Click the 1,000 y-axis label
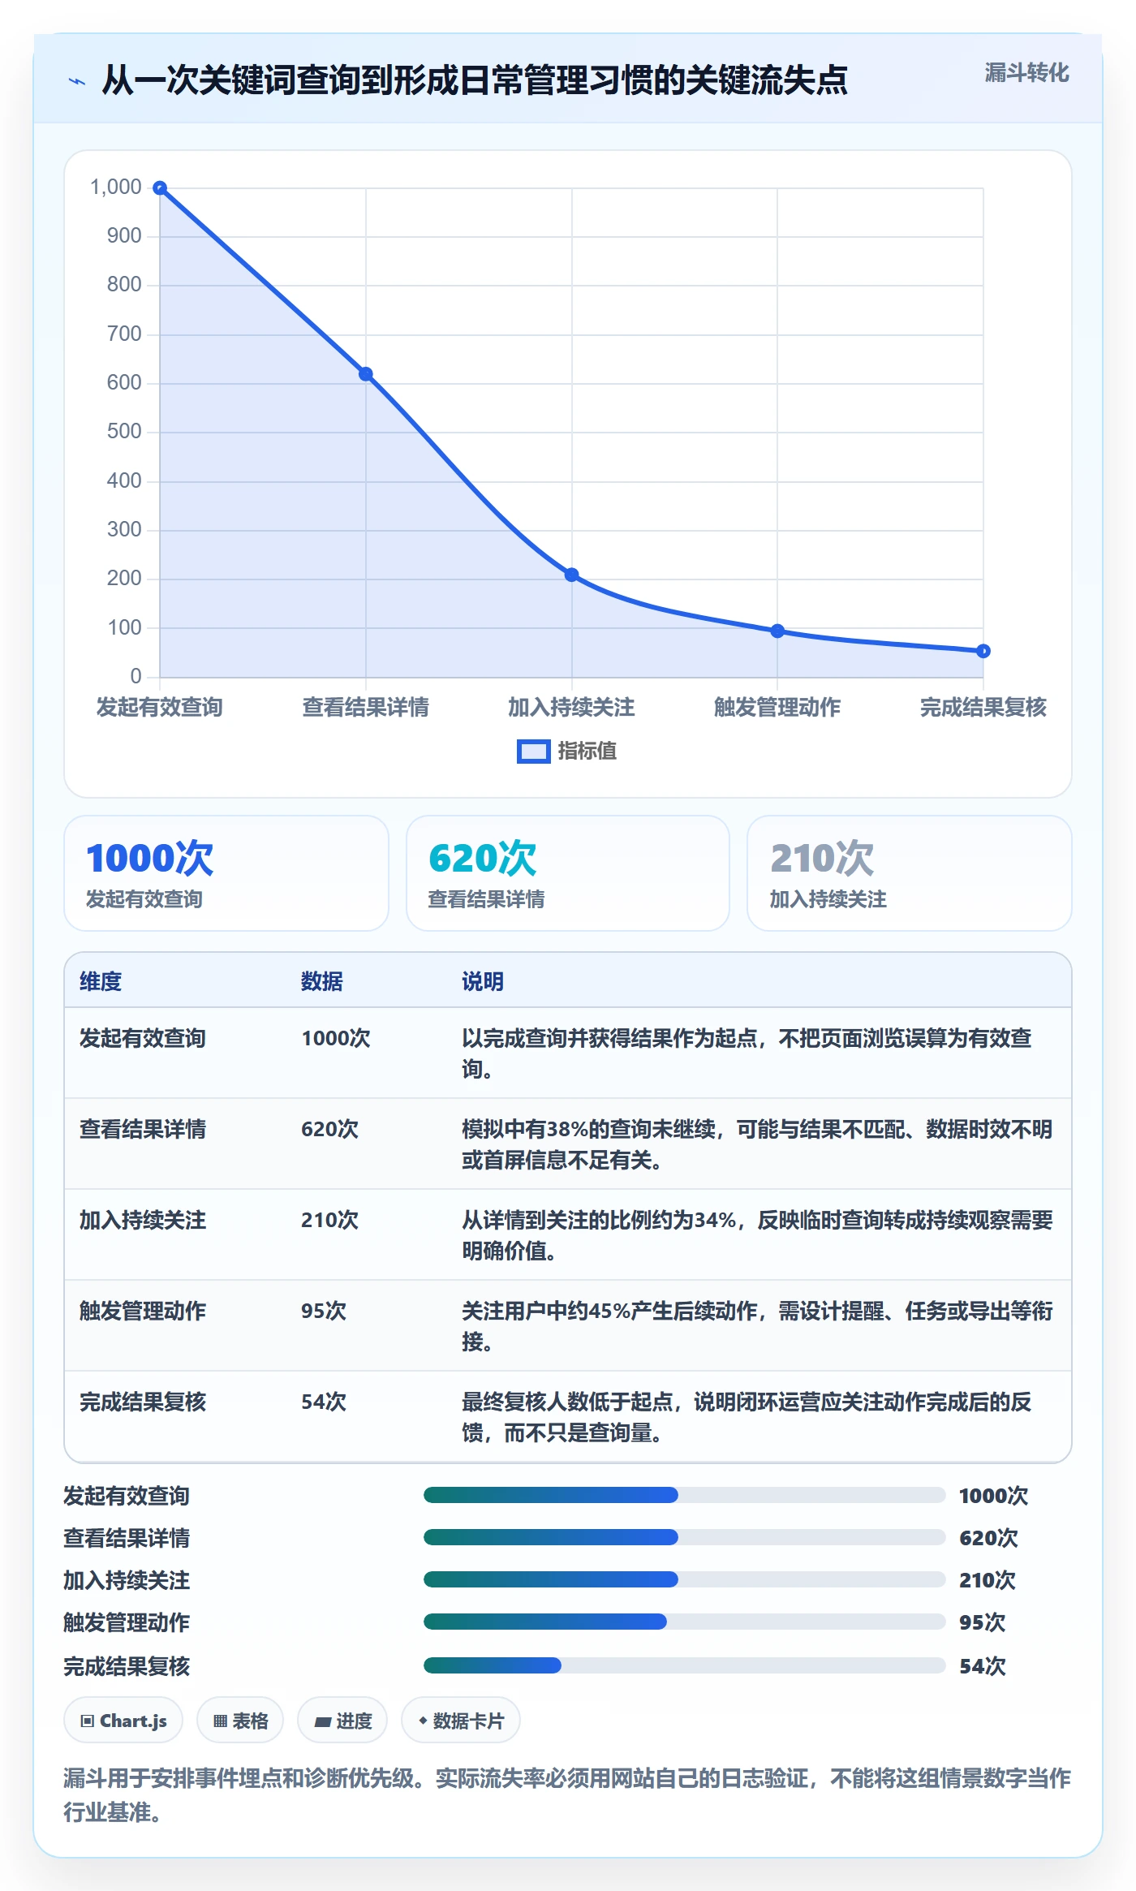The width and height of the screenshot is (1136, 1891). tap(116, 187)
